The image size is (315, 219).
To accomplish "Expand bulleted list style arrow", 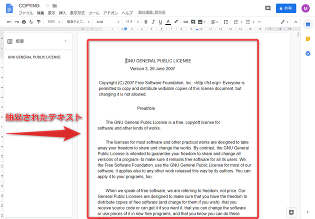I will 253,22.
